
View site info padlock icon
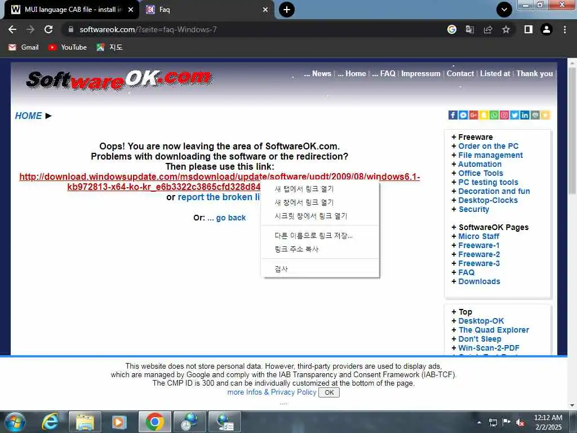pos(71,29)
